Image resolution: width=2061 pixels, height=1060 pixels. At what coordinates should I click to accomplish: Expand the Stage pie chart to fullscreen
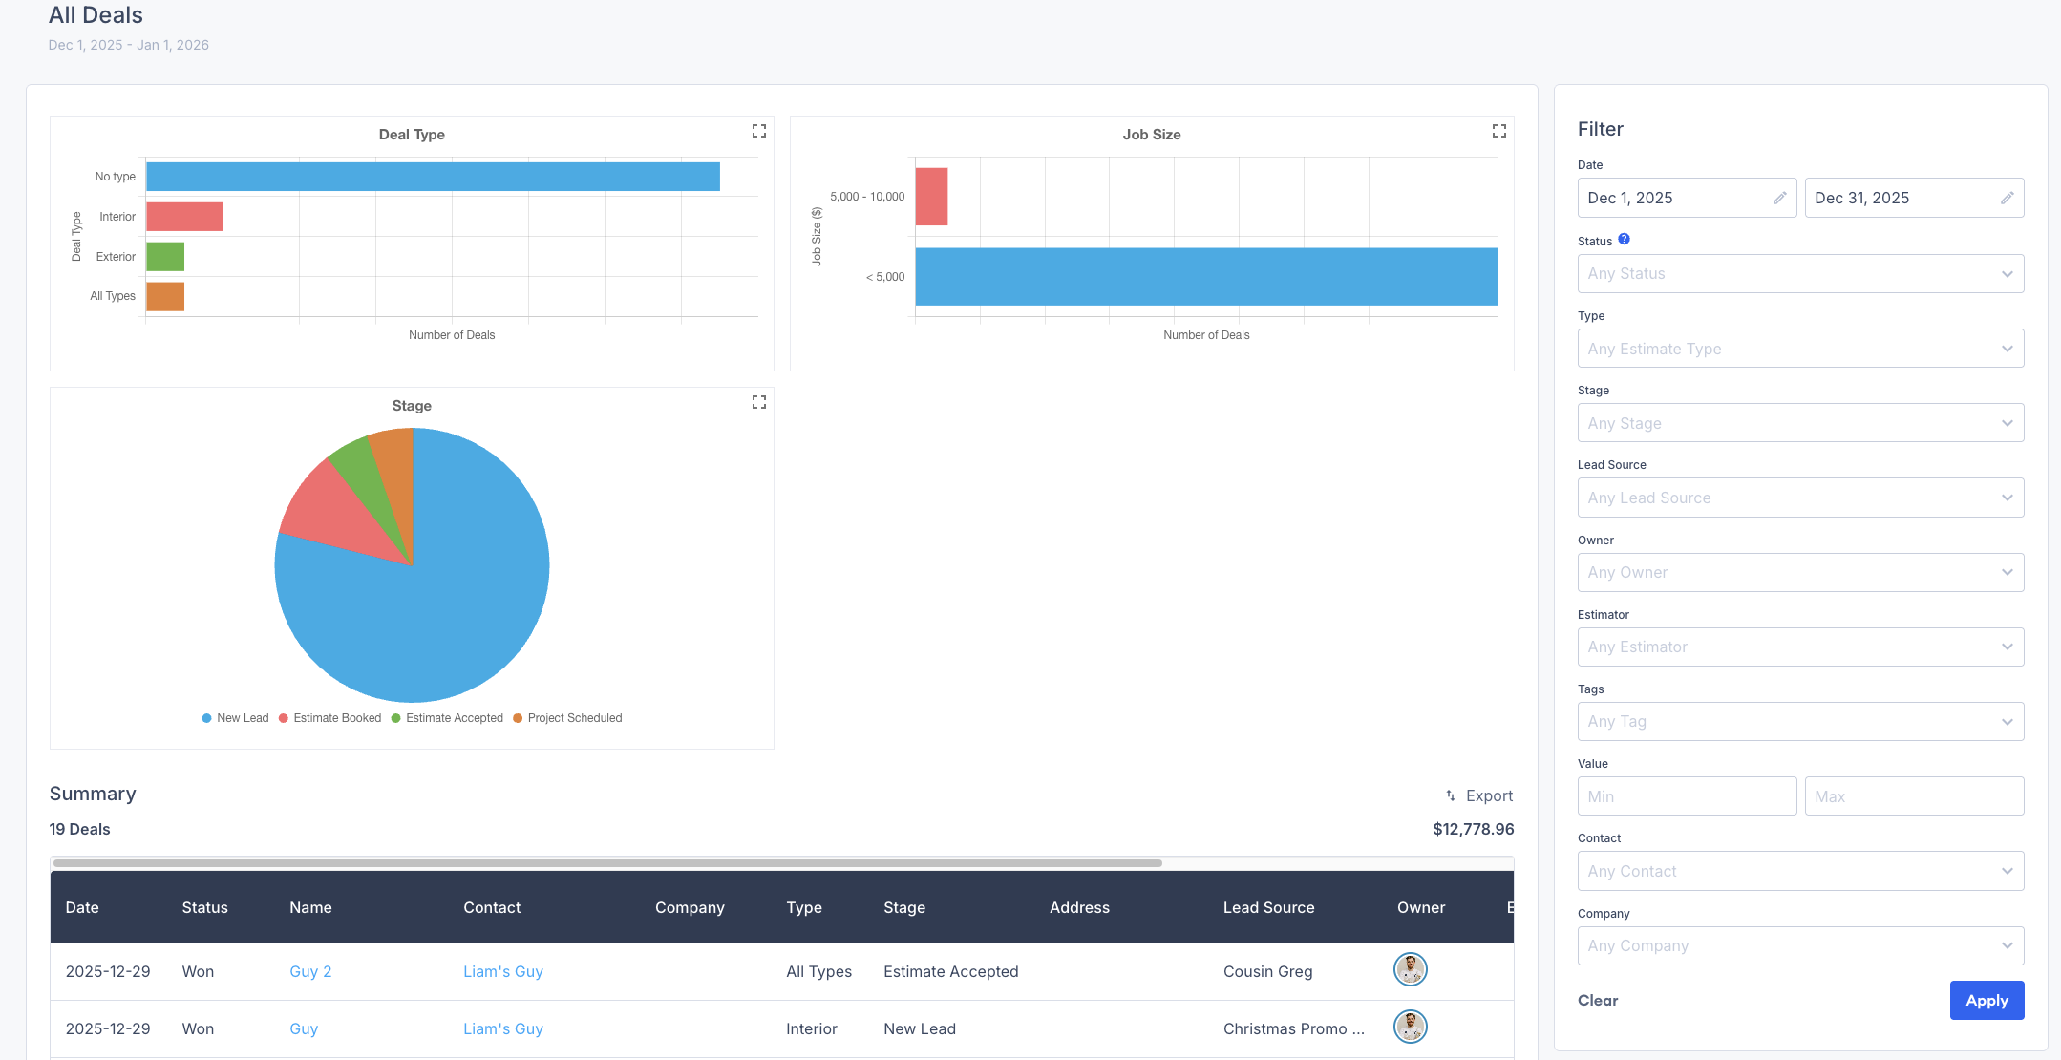pyautogui.click(x=759, y=402)
